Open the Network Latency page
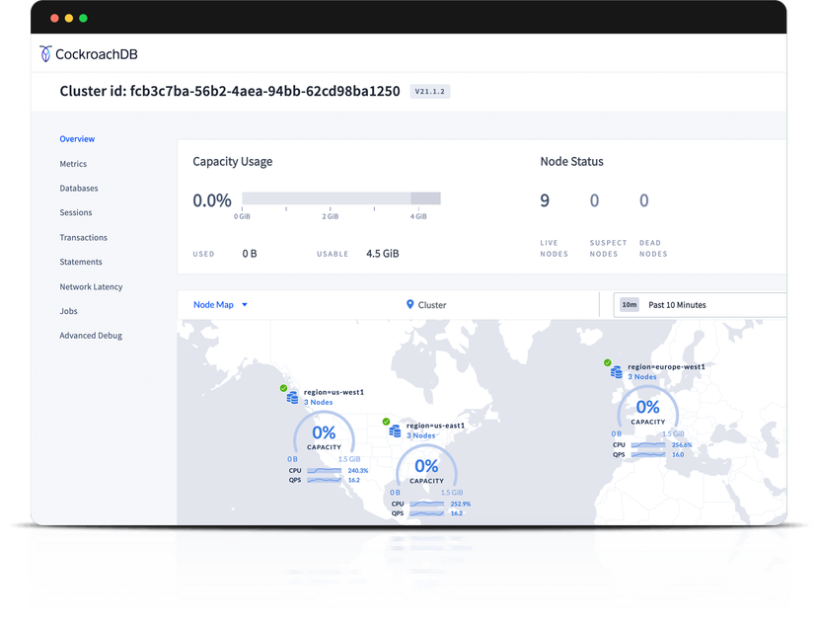Image resolution: width=817 pixels, height=627 pixels. pos(90,286)
